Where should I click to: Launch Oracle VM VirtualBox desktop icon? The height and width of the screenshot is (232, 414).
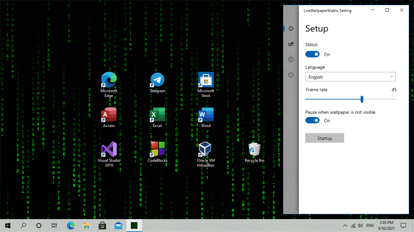205,149
